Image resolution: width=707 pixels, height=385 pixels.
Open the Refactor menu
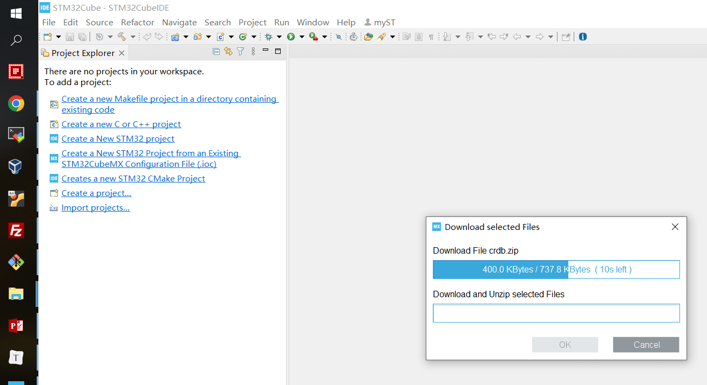pos(138,22)
